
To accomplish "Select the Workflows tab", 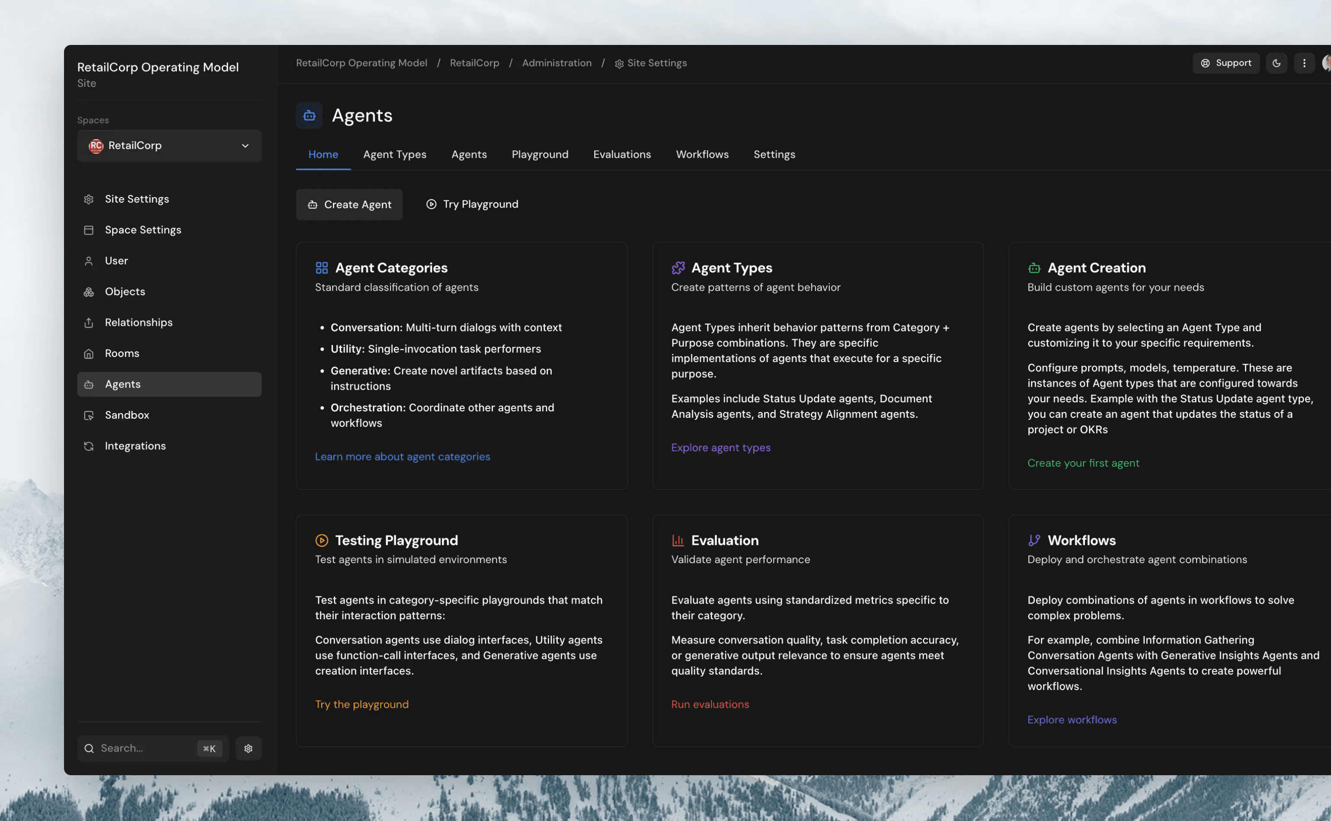I will coord(702,154).
